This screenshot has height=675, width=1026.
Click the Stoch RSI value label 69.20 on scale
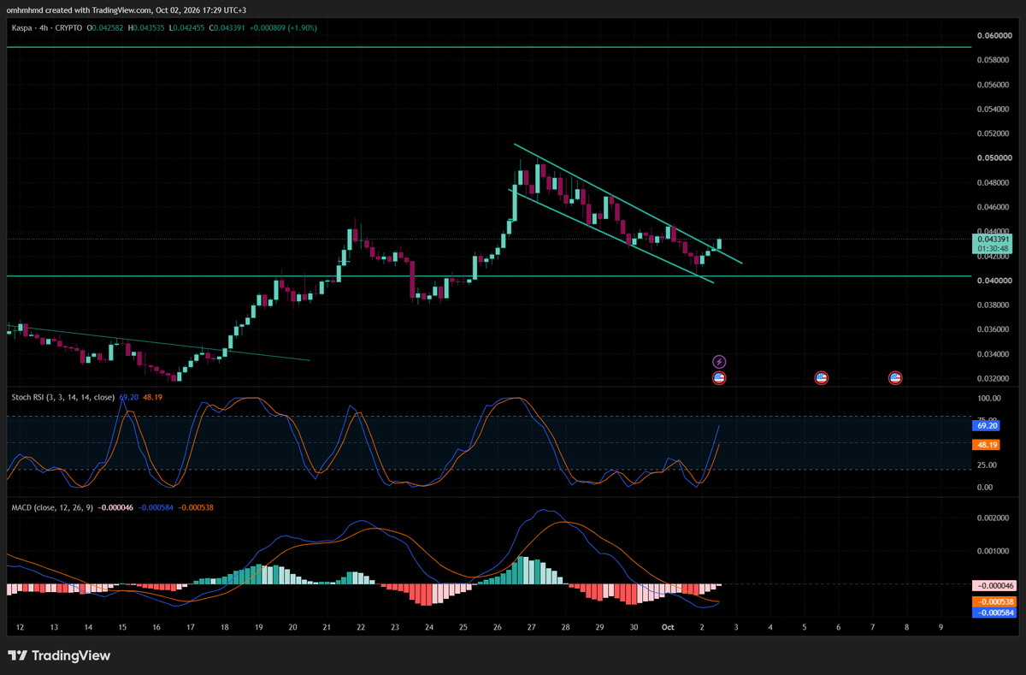click(x=988, y=424)
